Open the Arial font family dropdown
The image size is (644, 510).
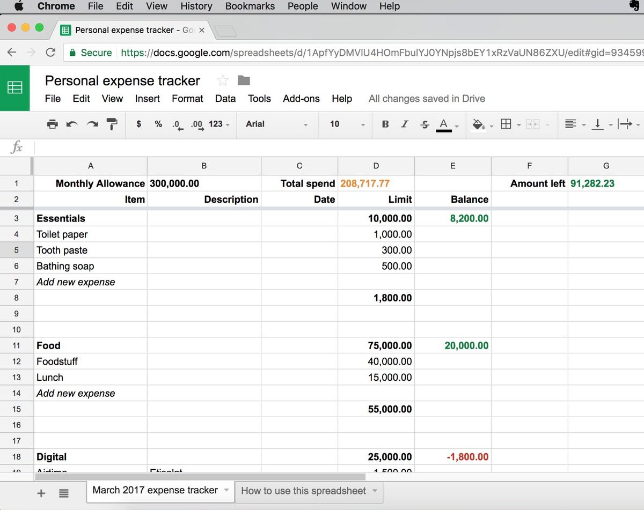point(276,124)
